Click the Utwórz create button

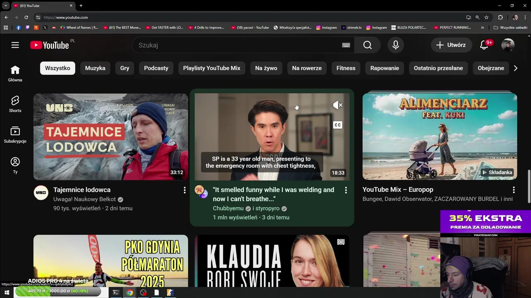[x=451, y=45]
